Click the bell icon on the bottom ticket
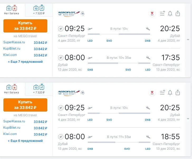The image size is (192, 159). coord(170,93)
